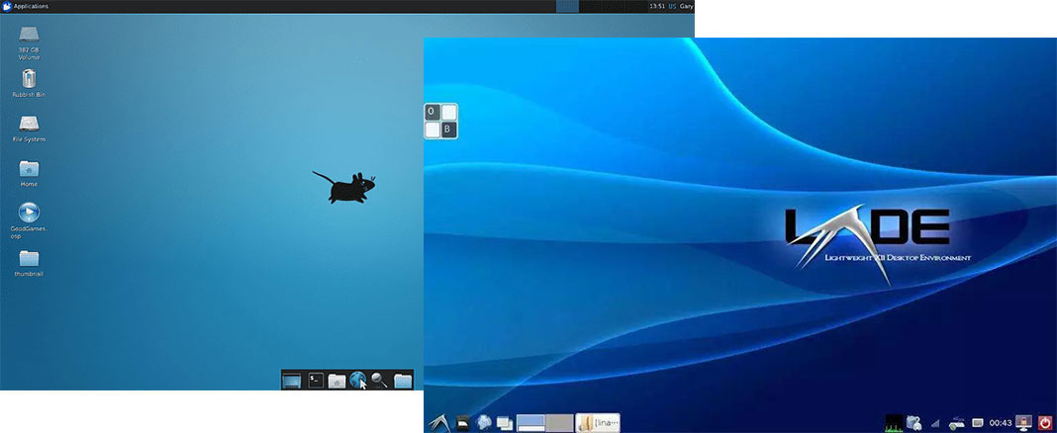Click the wireless signal strength icon
Screen dimensions: 1057x433
point(935,423)
